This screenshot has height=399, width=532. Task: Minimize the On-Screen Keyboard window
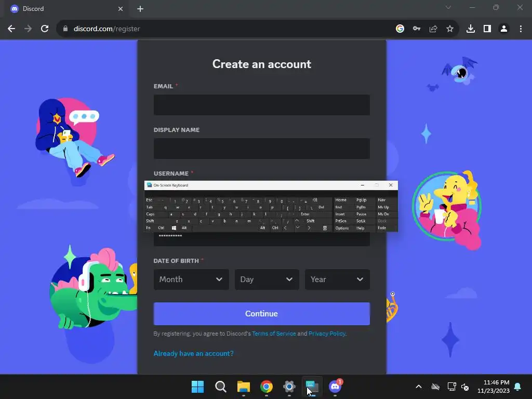[362, 185]
